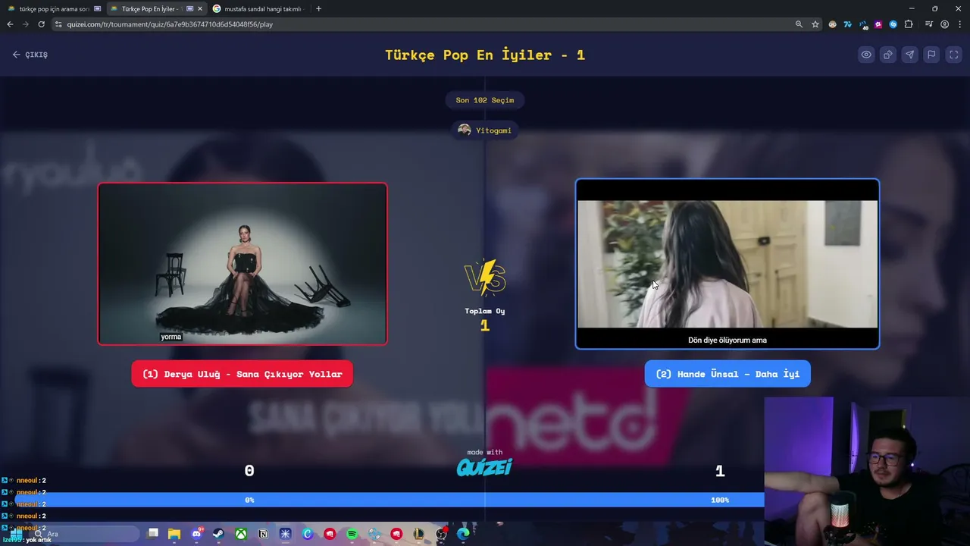Open the media controls music icon
The image size is (970, 546).
[x=929, y=24]
